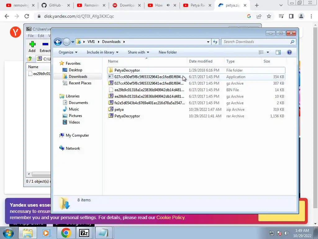This screenshot has width=318, height=239.
Task: Click the taskbar volume speaker icon
Action: click(x=287, y=233)
